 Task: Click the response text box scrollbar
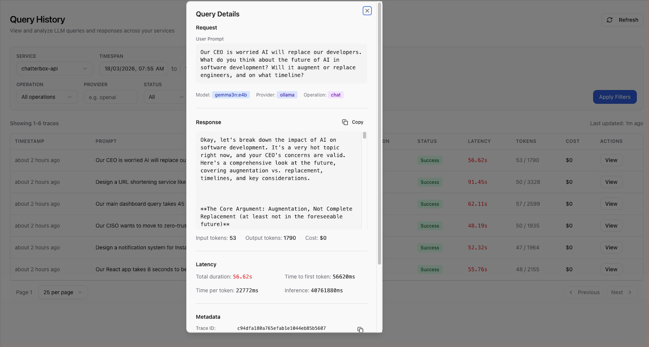click(365, 135)
